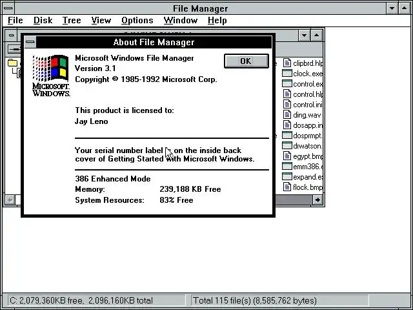Click the drwatson program icon

[x=287, y=145]
